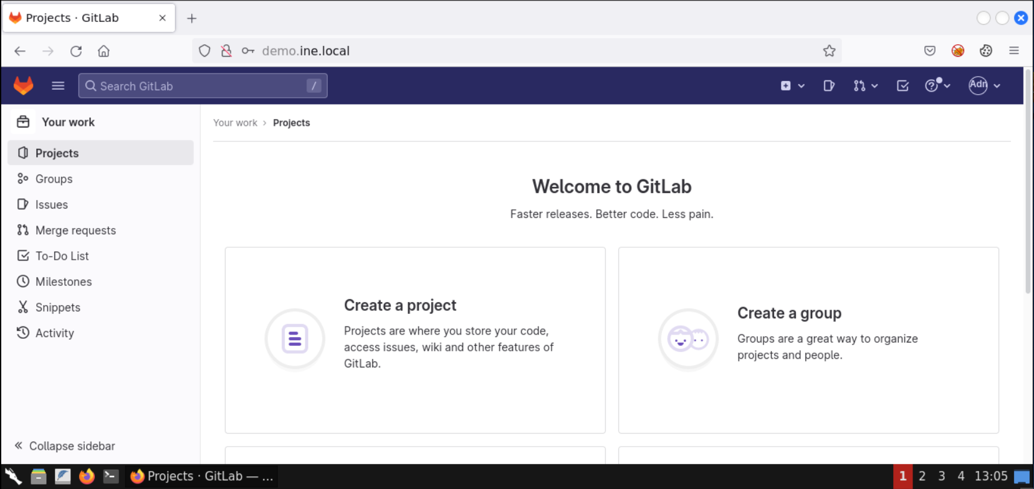Open the Create a project card
The height and width of the screenshot is (489, 1034).
pos(415,340)
